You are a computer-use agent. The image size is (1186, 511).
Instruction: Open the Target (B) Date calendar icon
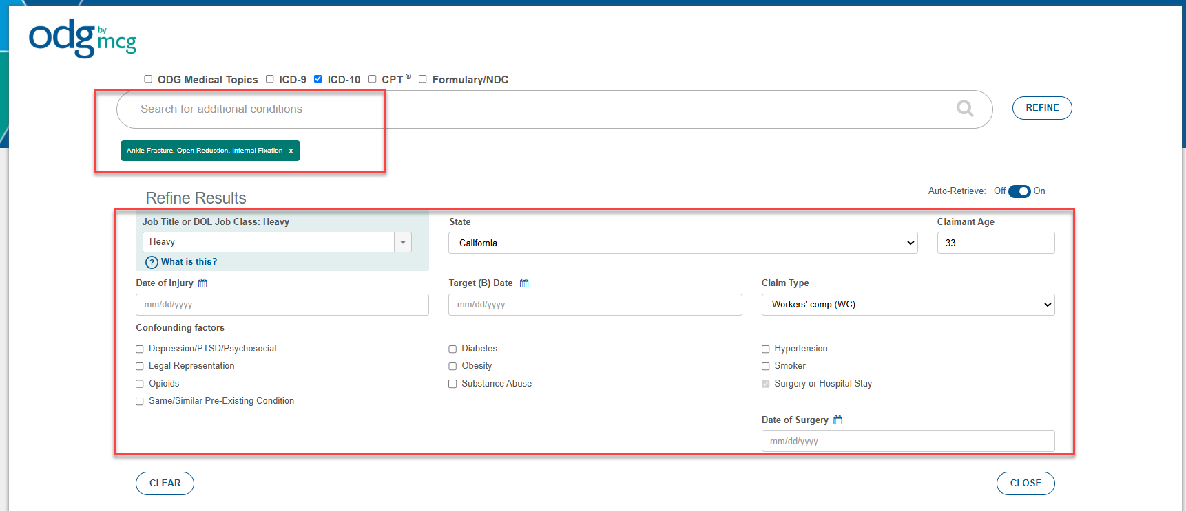point(524,283)
